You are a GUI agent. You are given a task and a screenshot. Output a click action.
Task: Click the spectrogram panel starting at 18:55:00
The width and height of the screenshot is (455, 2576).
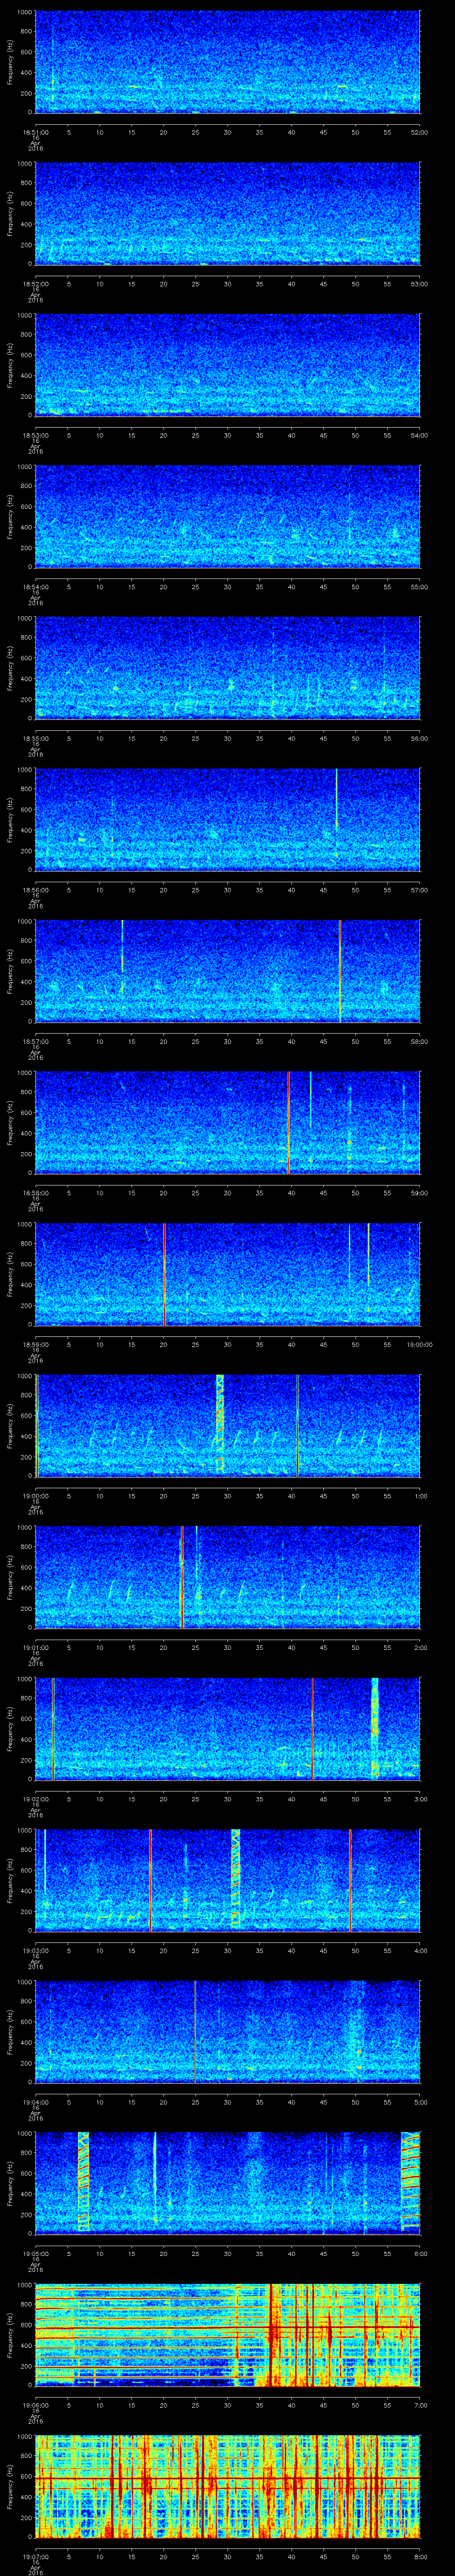pyautogui.click(x=228, y=668)
